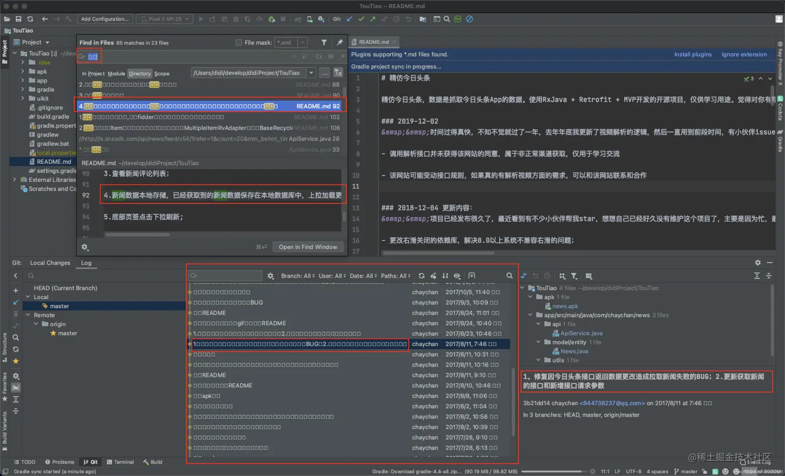
Task: Open the Branch: All filter dropdown
Action: [298, 276]
